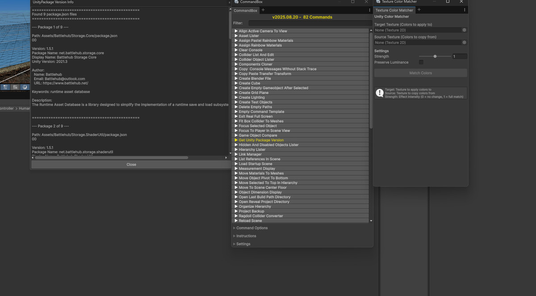Expand the Settings foldout in CommandBox

[243, 244]
